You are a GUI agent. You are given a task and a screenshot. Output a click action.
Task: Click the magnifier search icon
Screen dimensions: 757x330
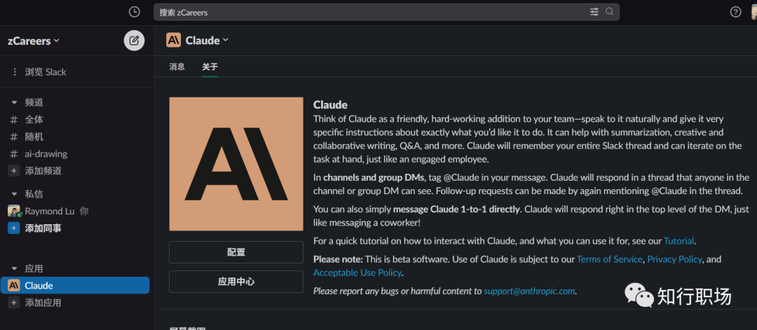coord(609,12)
